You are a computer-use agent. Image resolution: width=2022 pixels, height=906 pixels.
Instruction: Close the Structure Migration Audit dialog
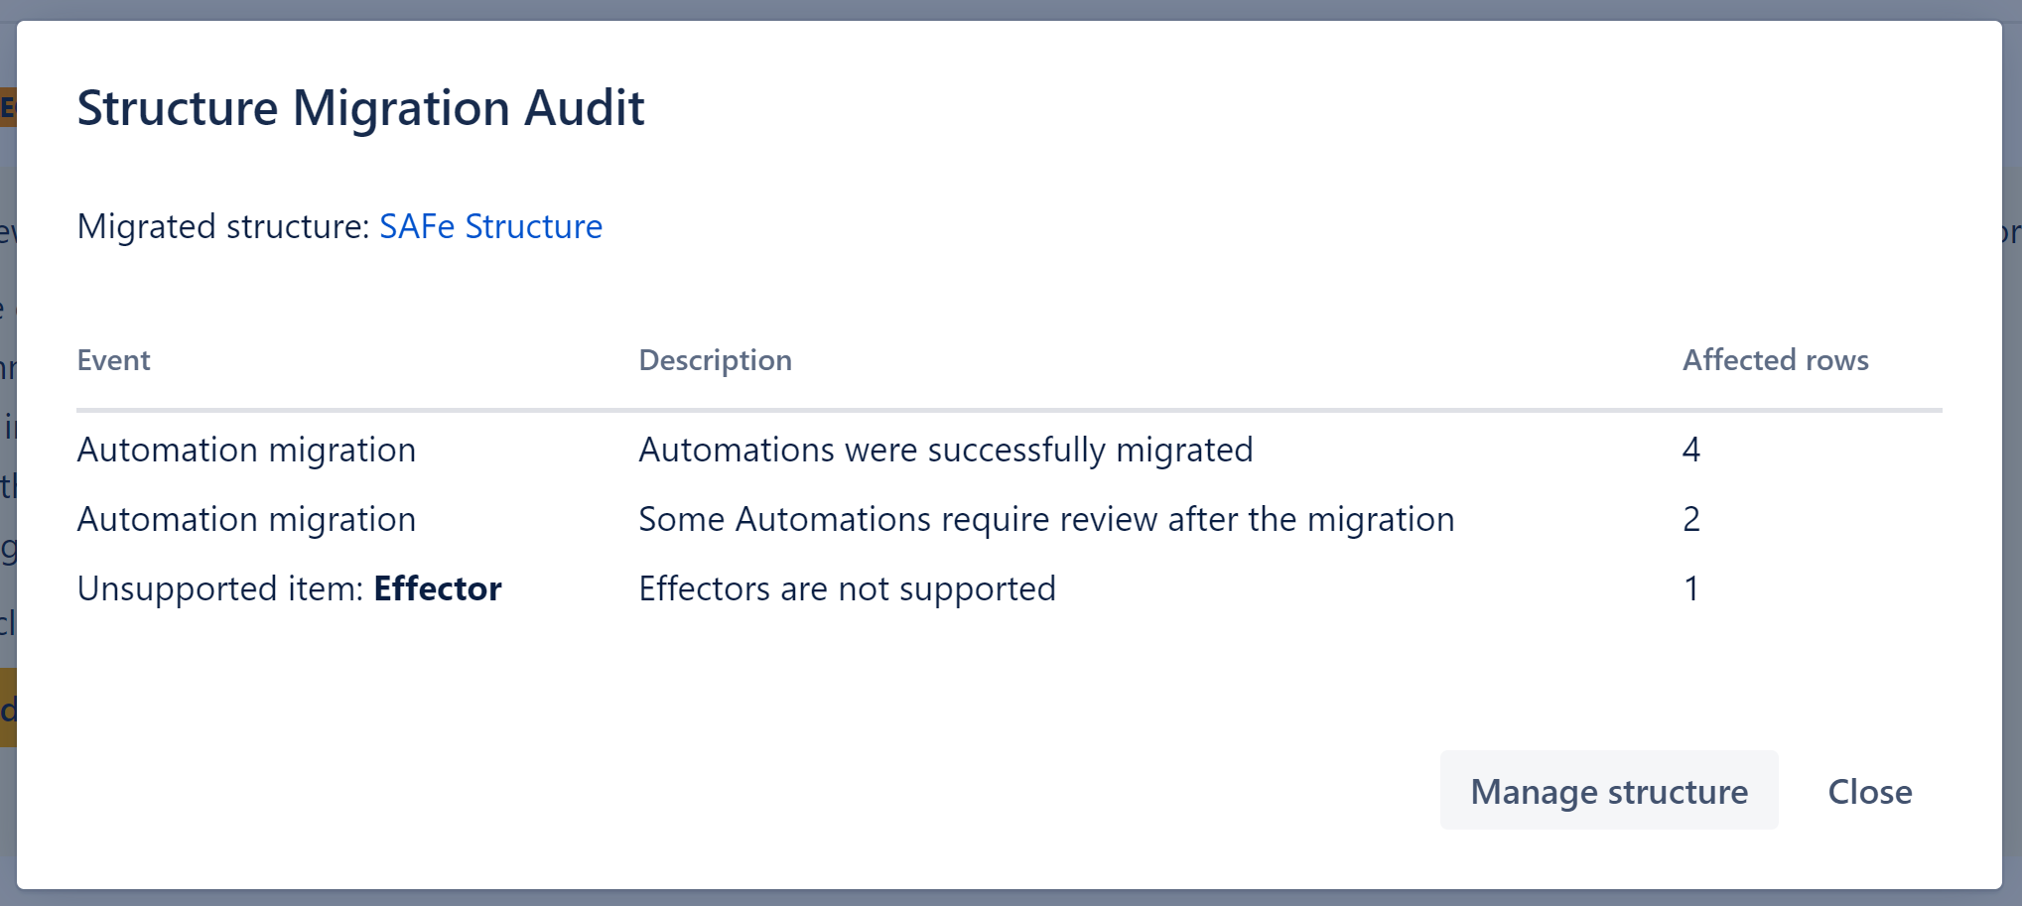1869,791
